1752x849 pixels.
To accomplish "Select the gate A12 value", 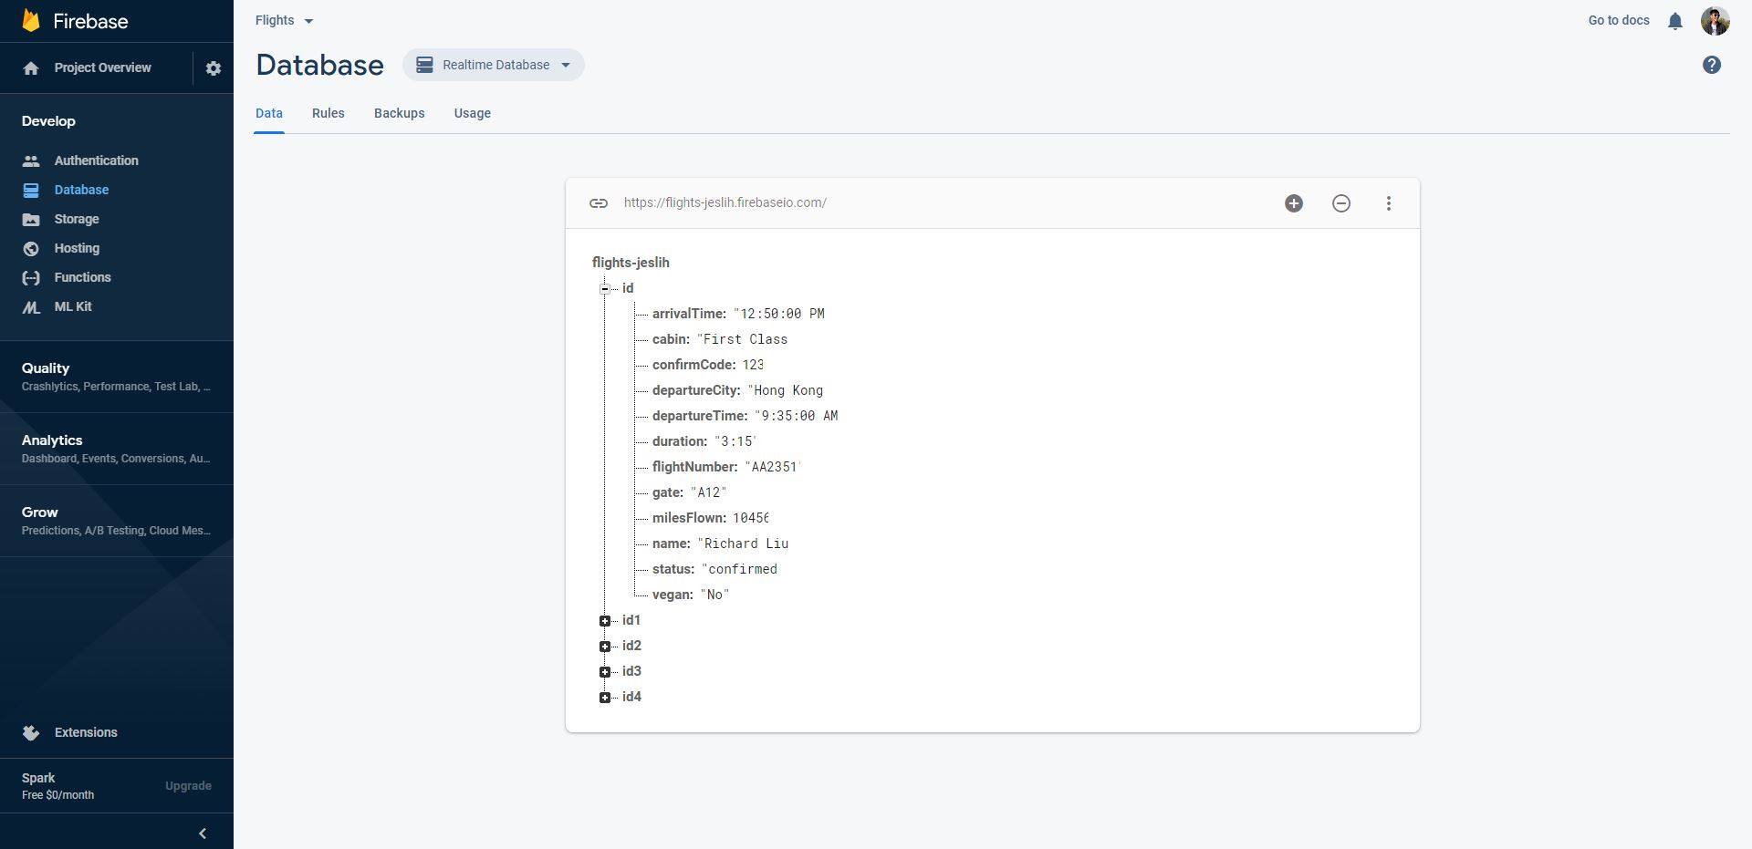I will tap(709, 492).
